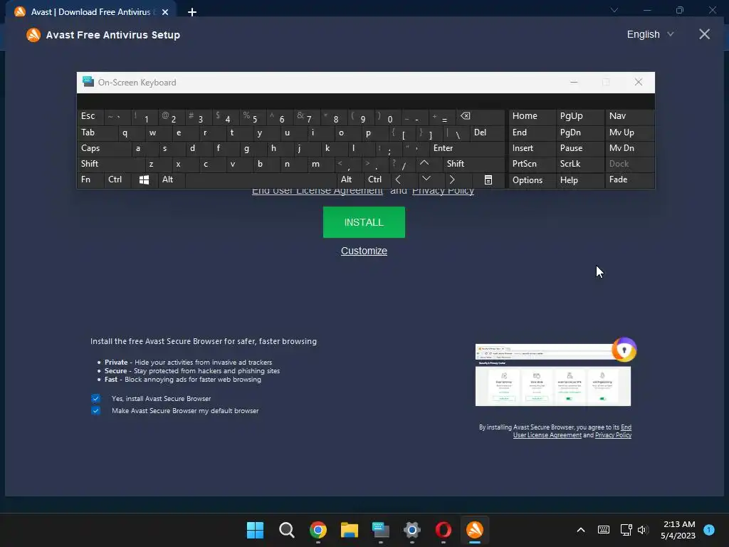Click the touch keyboard tray icon
Screen dimensions: 729x547
click(x=604, y=530)
